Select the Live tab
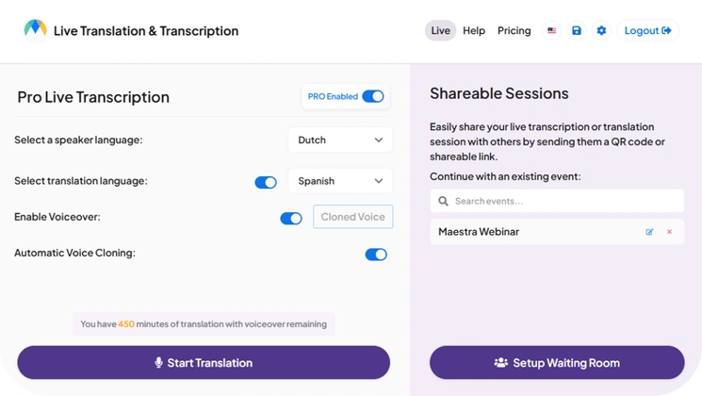This screenshot has height=396, width=702. [x=440, y=31]
